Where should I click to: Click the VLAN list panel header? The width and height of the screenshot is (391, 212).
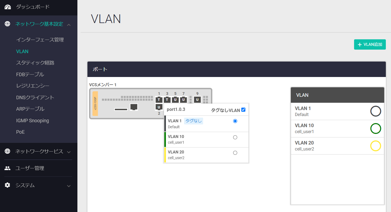click(338, 95)
